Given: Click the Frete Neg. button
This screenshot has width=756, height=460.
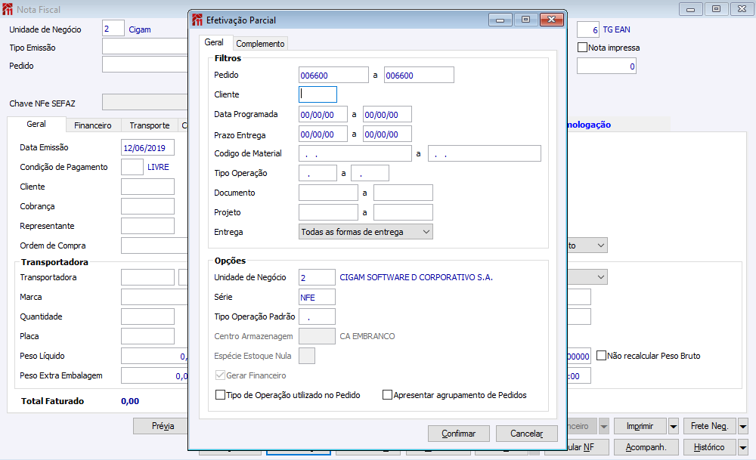Looking at the screenshot, I should click(709, 426).
